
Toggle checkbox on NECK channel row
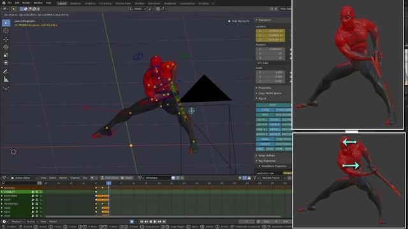pos(37,212)
